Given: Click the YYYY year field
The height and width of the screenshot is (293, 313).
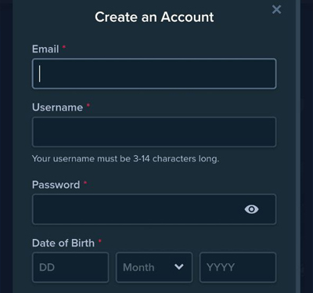Looking at the screenshot, I should coord(238,267).
